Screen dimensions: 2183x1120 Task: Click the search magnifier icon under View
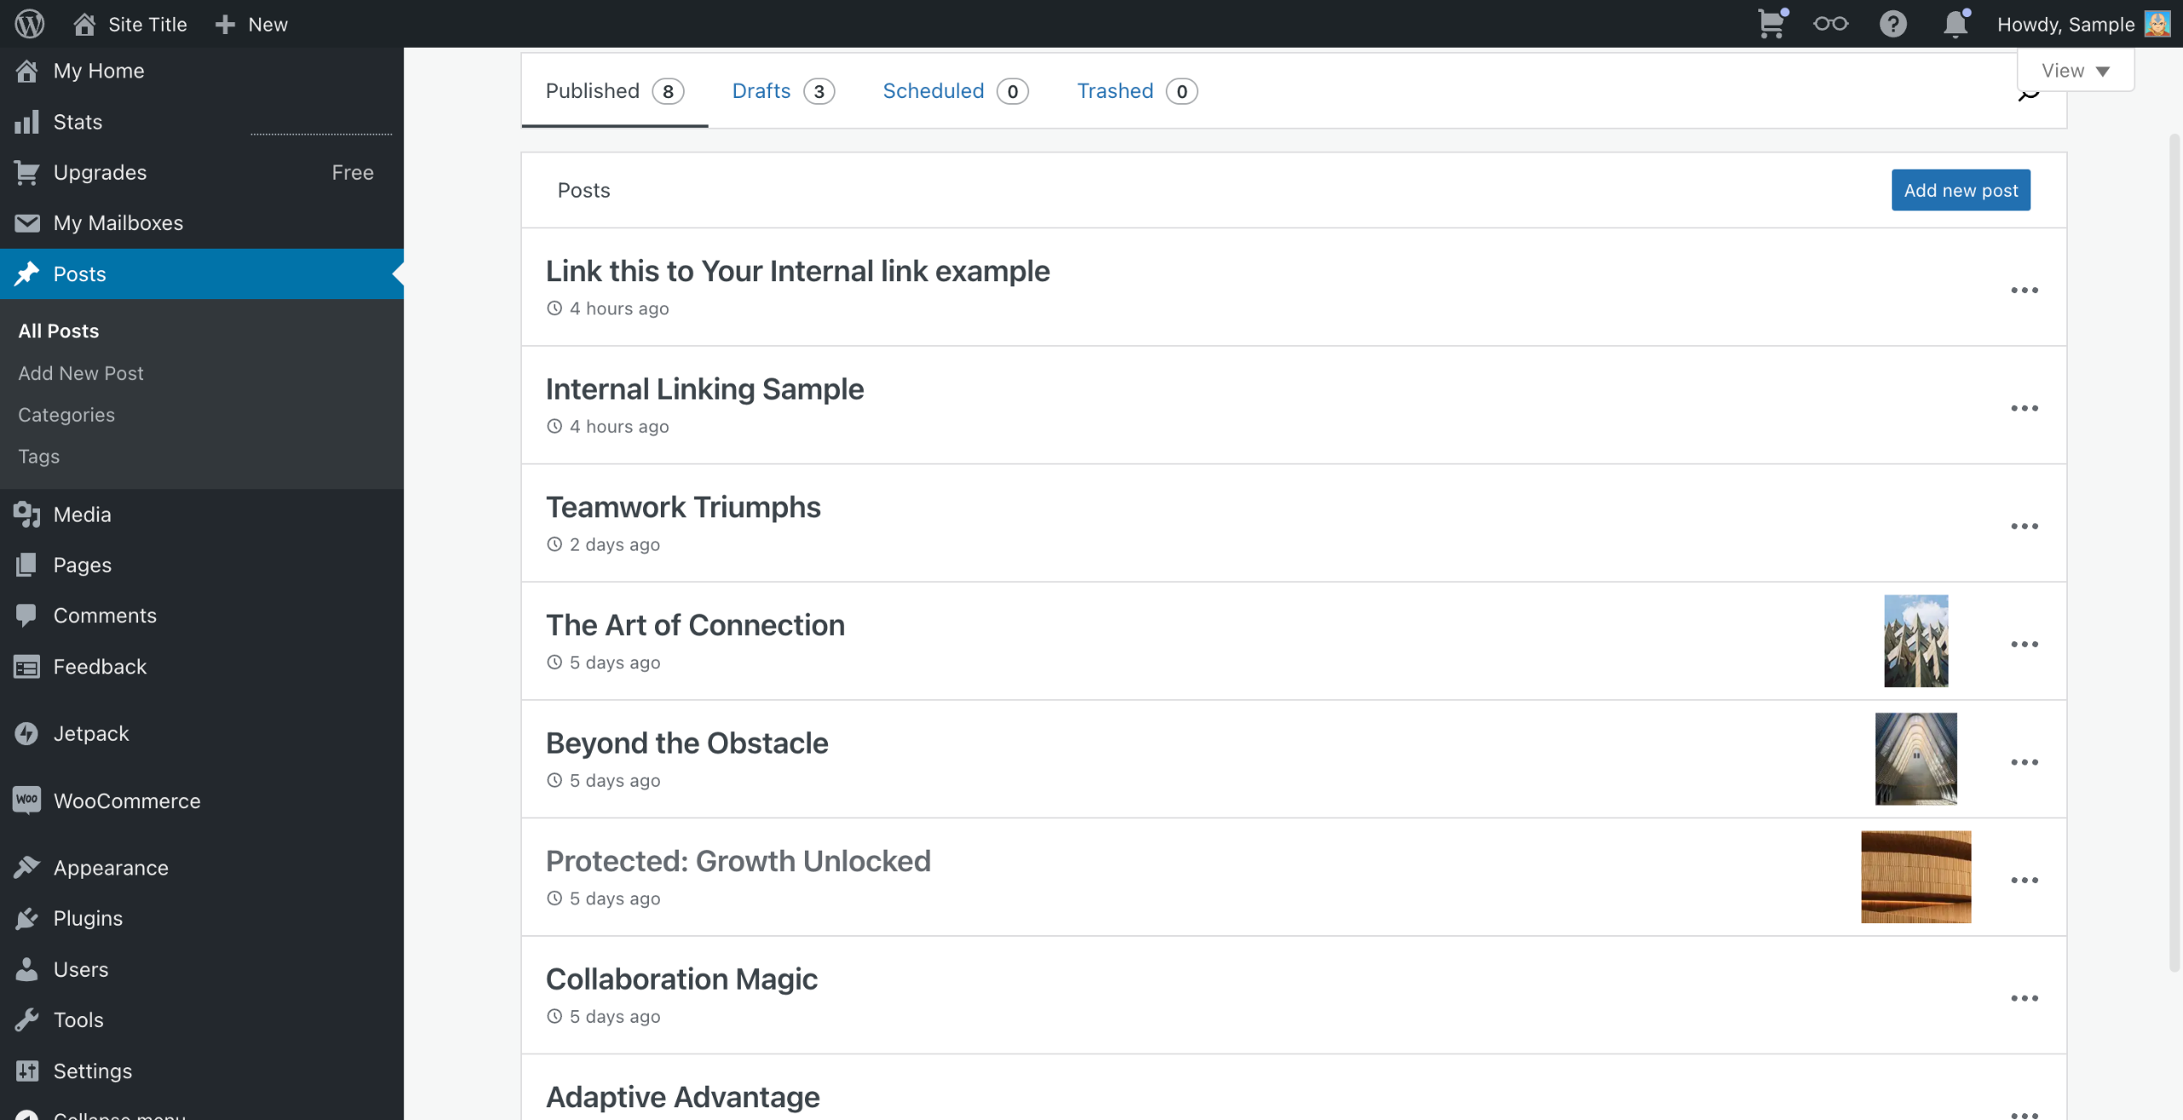pyautogui.click(x=2028, y=95)
